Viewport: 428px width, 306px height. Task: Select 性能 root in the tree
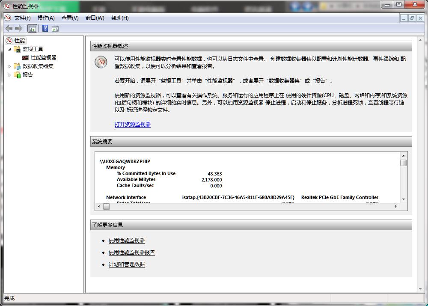(x=19, y=41)
